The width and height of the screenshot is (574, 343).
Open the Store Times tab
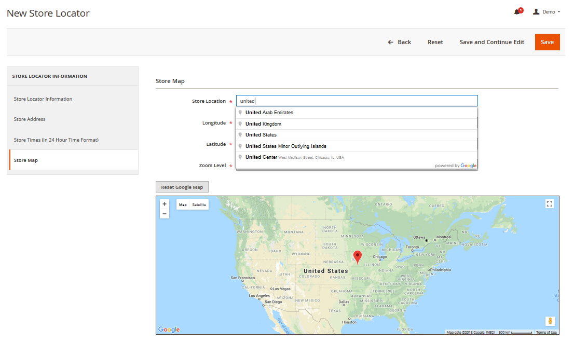coord(56,140)
